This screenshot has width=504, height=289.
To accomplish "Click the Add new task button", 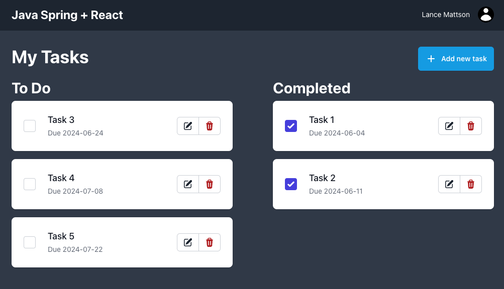I will pyautogui.click(x=455, y=59).
